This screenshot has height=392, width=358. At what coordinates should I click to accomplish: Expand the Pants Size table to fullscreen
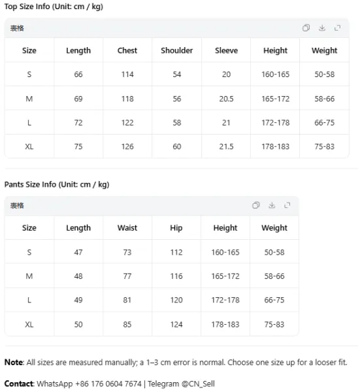[x=287, y=205]
